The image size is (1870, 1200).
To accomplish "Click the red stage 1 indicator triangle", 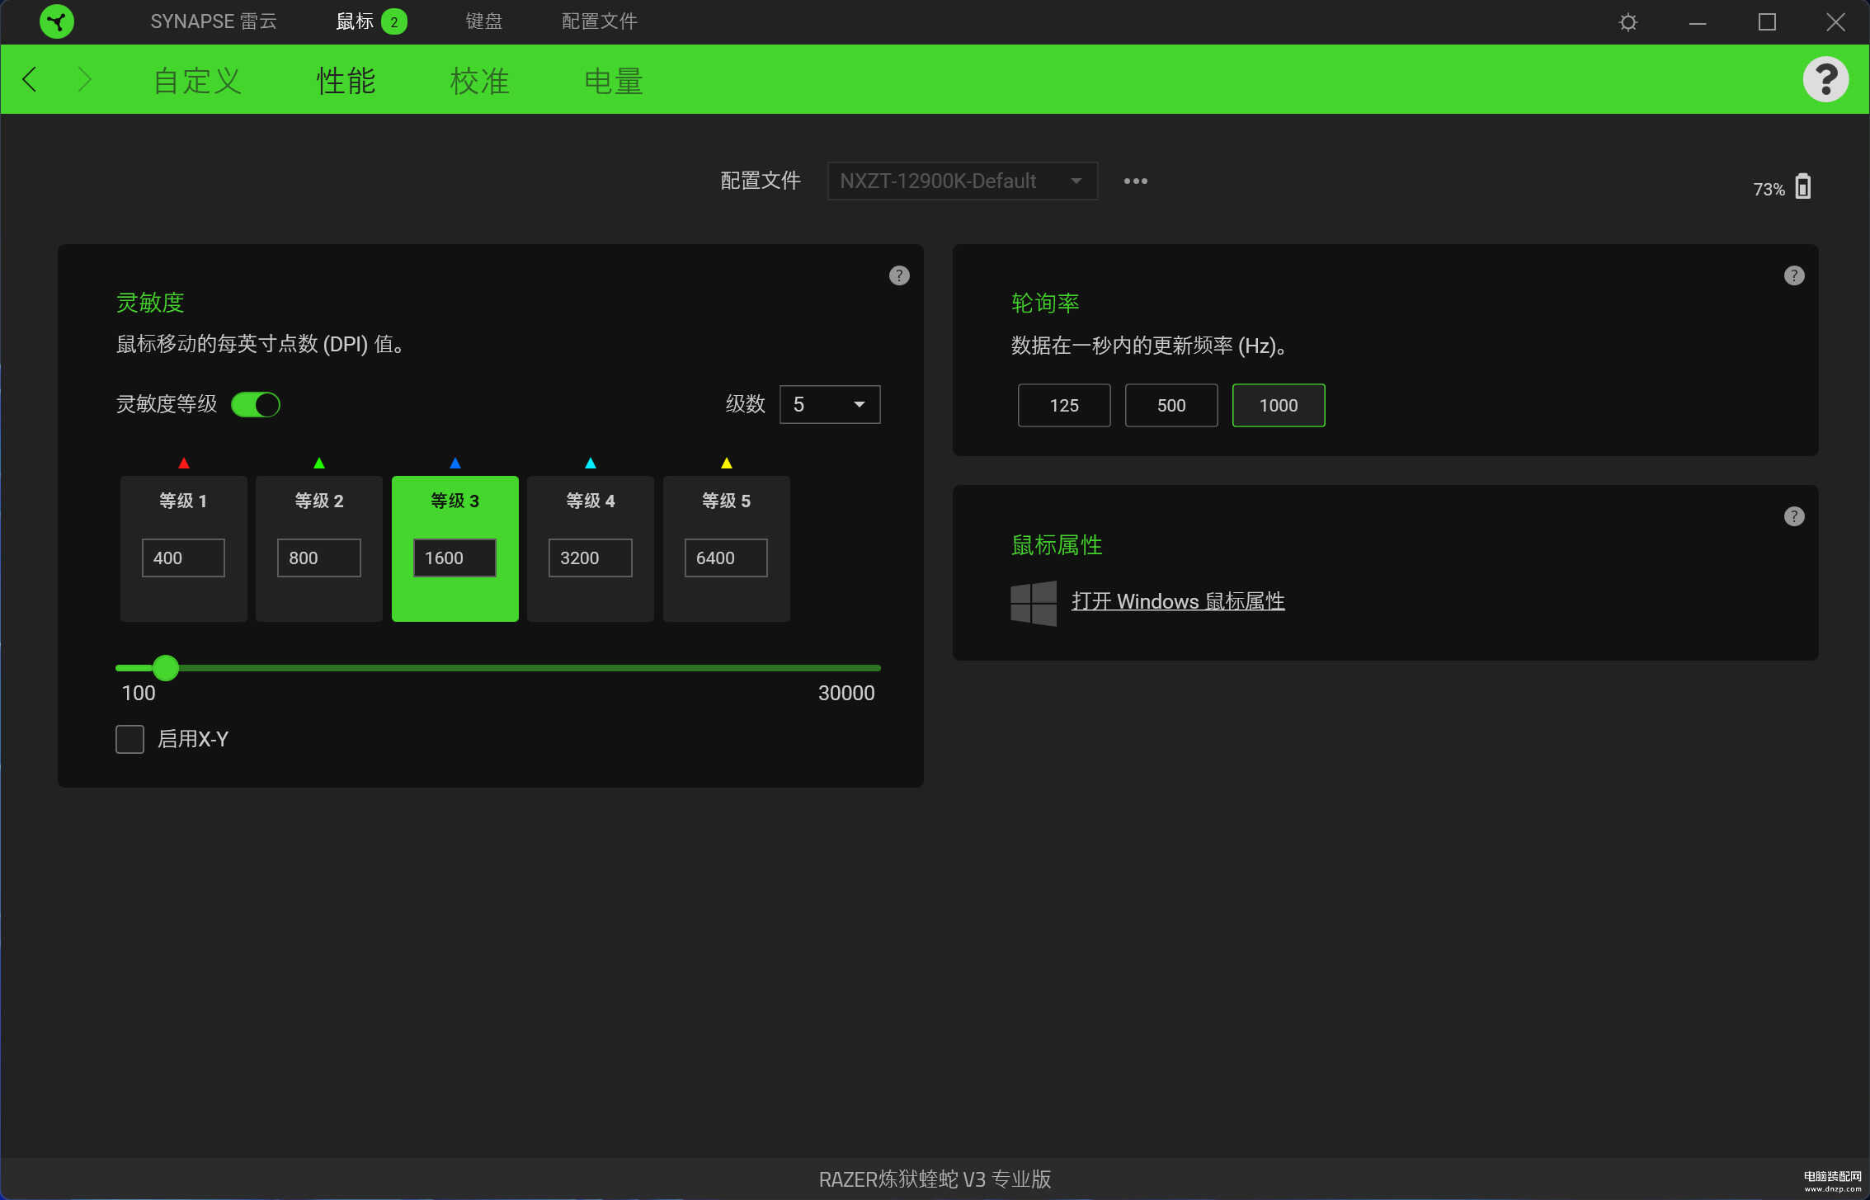I will [184, 463].
